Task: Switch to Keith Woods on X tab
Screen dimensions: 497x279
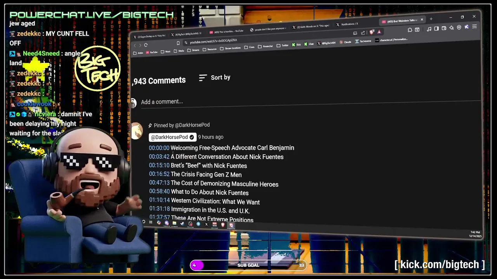Action: click(x=311, y=27)
